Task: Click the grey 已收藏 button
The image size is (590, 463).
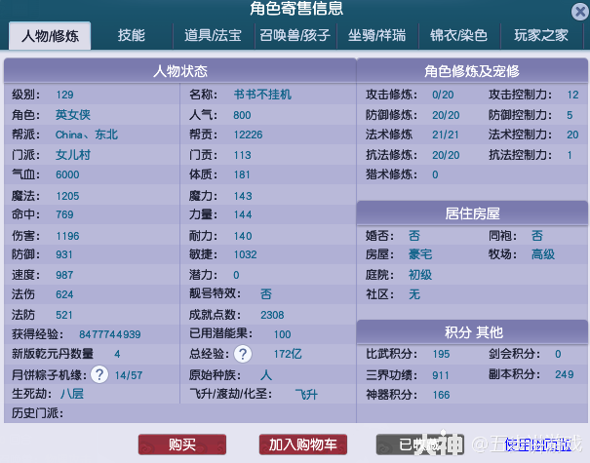Action: [420, 444]
